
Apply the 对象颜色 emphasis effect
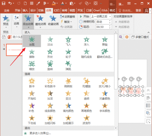[105, 95]
